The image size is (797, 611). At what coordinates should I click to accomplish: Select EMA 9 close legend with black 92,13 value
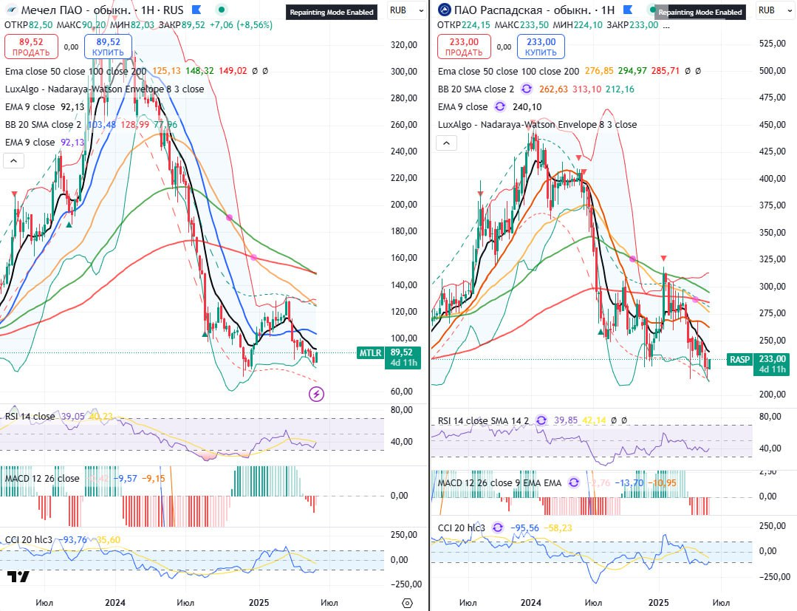(30, 106)
